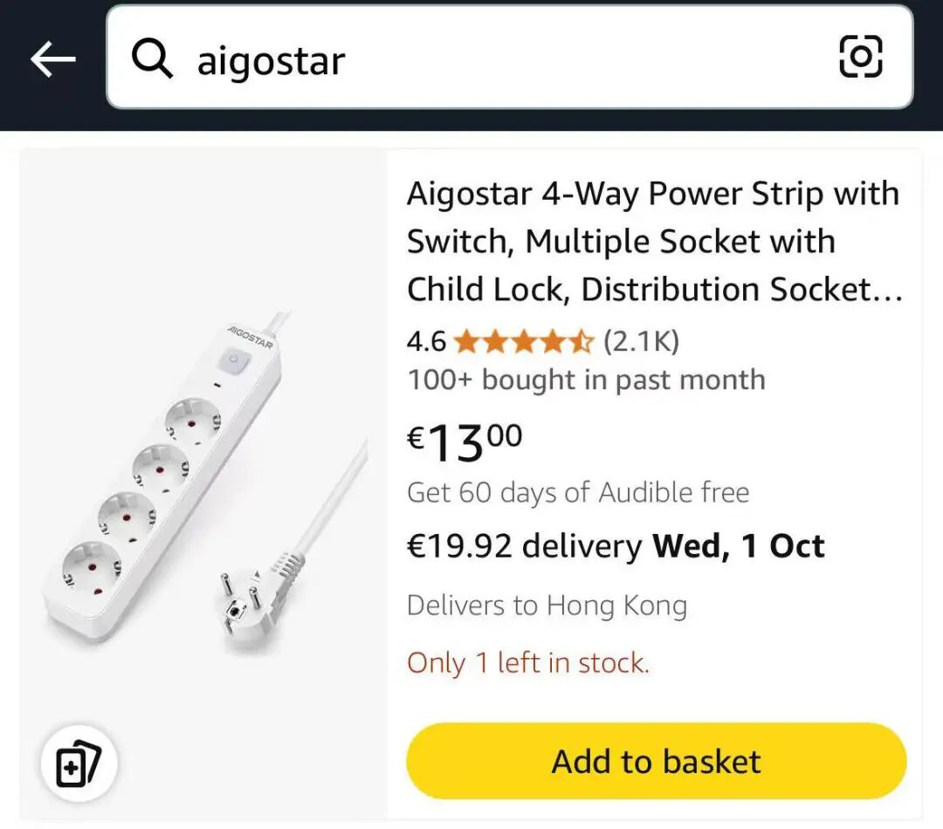Click the search magnifier icon

[x=153, y=59]
